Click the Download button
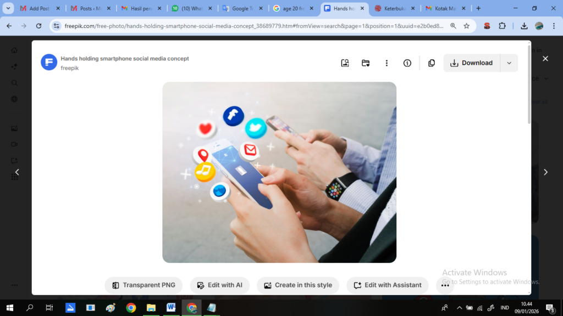The height and width of the screenshot is (316, 563). (472, 63)
